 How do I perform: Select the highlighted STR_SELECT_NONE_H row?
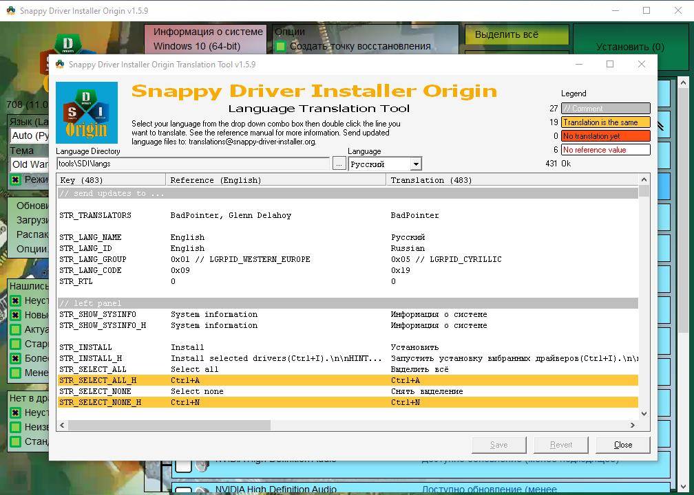[x=348, y=403]
